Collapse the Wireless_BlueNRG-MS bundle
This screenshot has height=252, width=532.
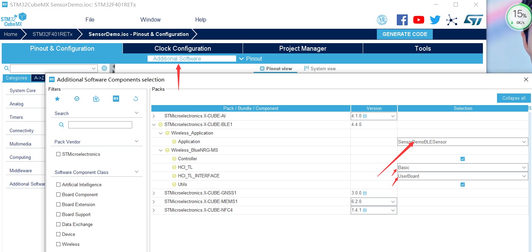(161, 150)
